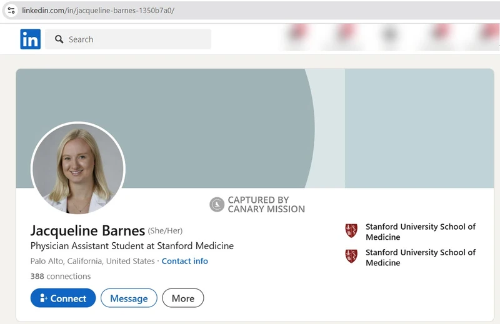Click the name Jacqueline Barnes
This screenshot has width=500, height=324.
coord(87,230)
